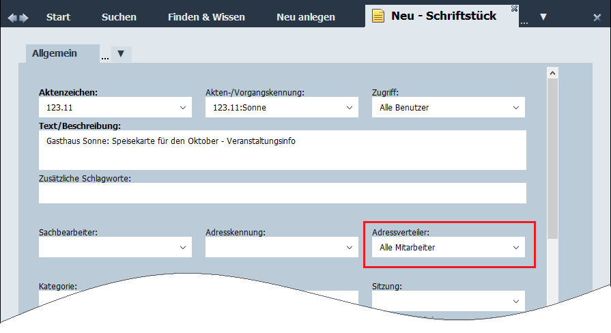611x333 pixels.
Task: Click the back navigation arrow
Action: coord(12,17)
